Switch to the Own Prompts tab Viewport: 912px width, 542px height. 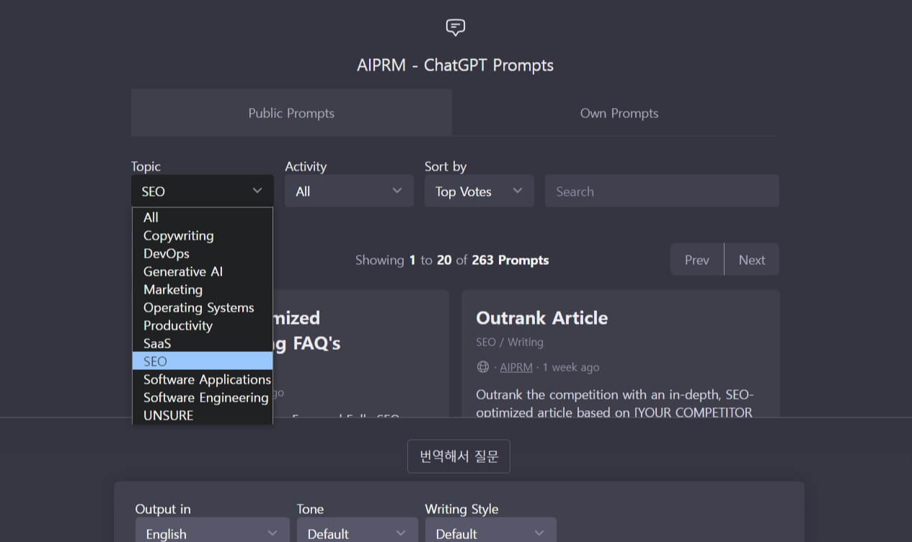coord(619,113)
